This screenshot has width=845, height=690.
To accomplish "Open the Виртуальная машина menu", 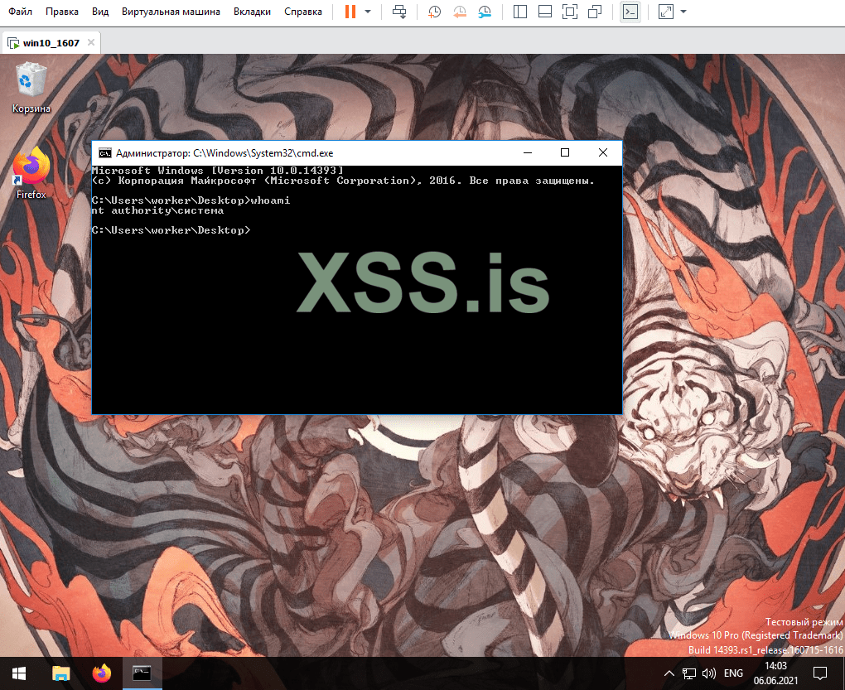I will [x=171, y=12].
